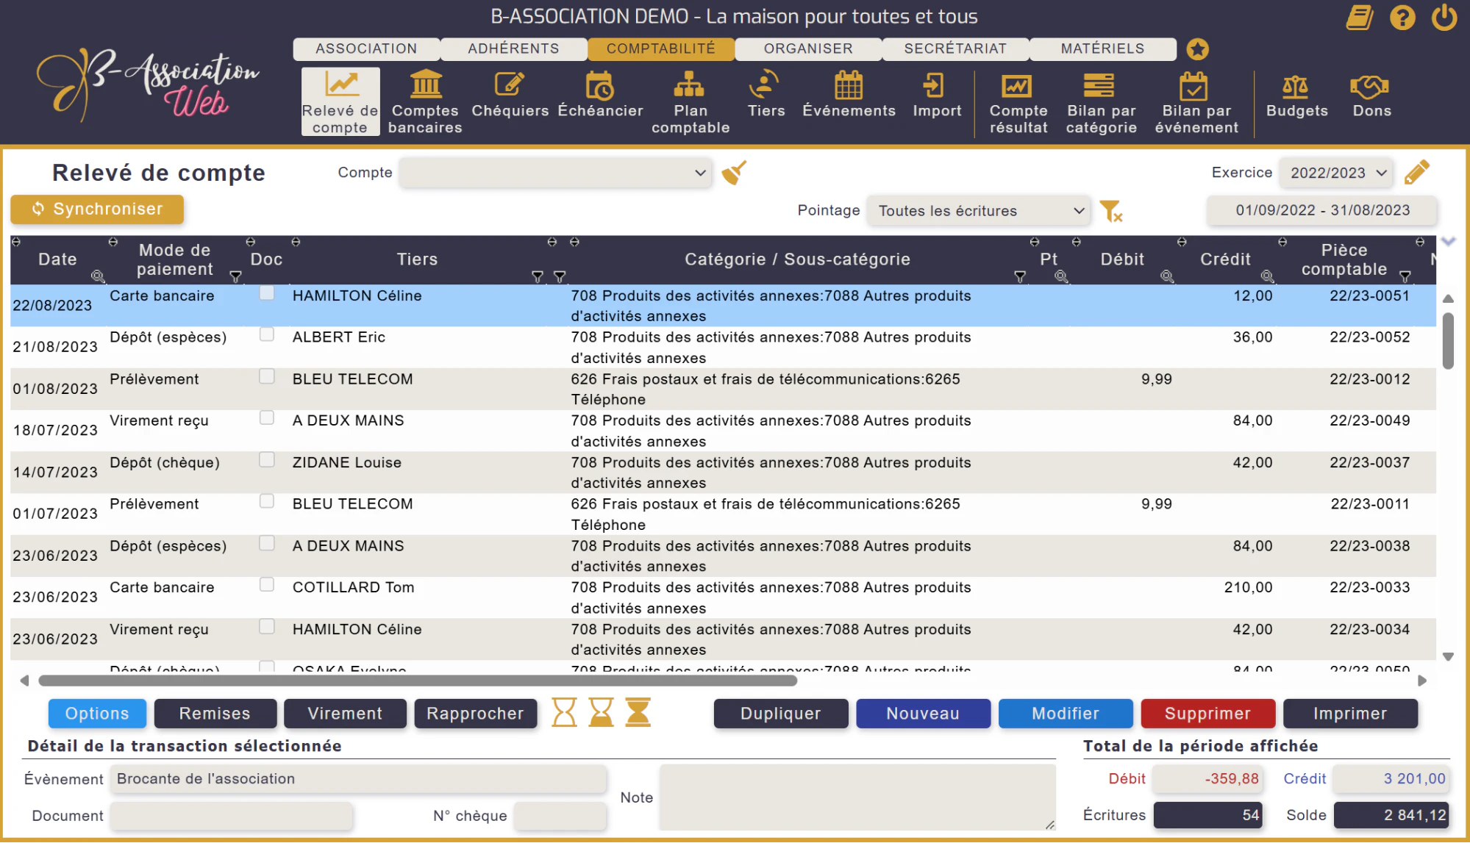Click the favorites star icon
Viewport: 1470px width, 843px height.
point(1197,49)
